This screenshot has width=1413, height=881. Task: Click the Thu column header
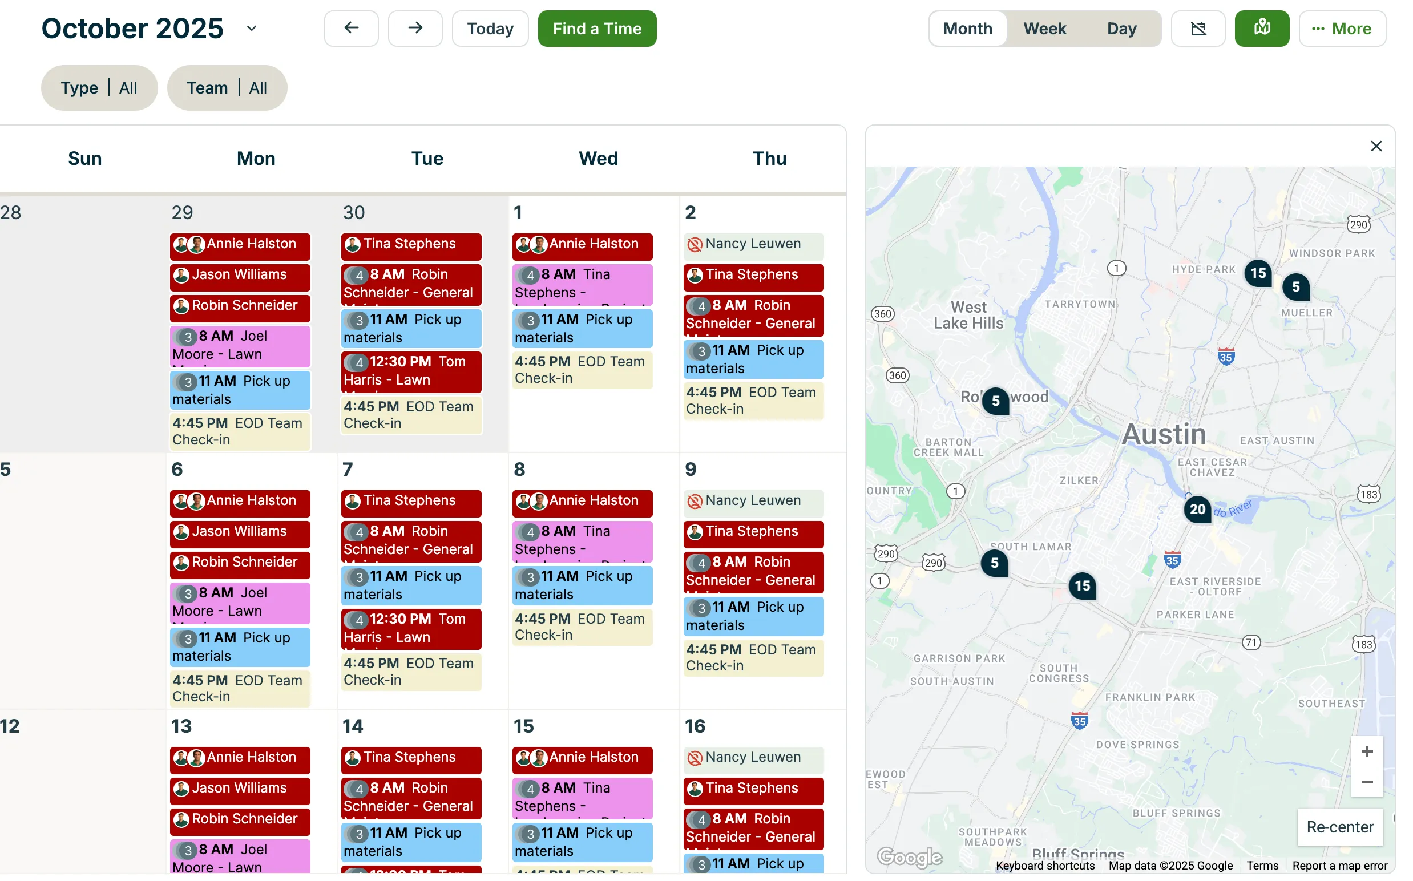point(769,159)
